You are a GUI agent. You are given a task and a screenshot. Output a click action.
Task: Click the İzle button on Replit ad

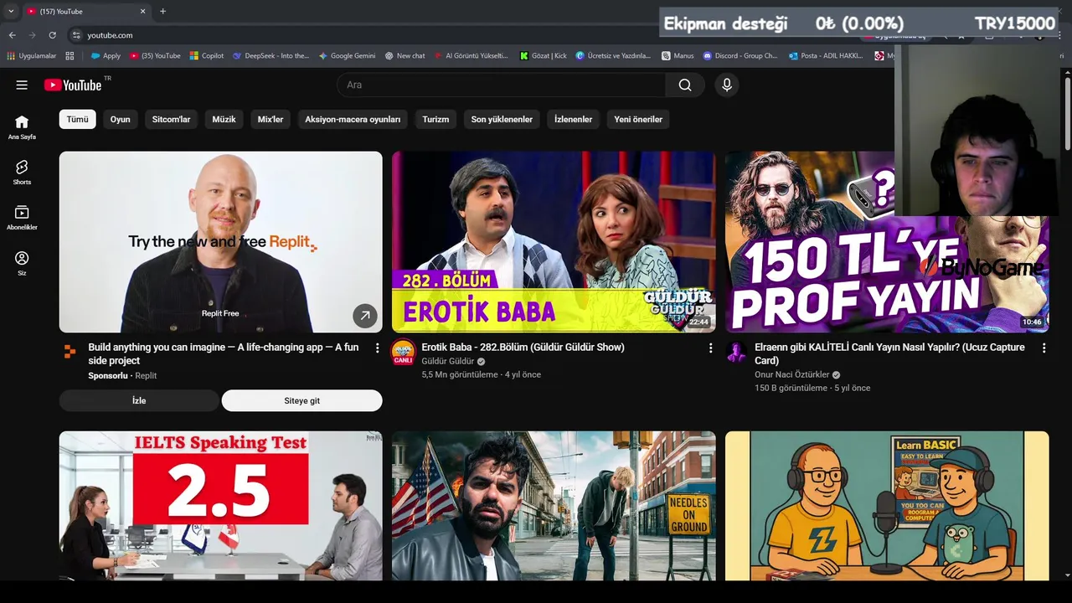tap(139, 400)
